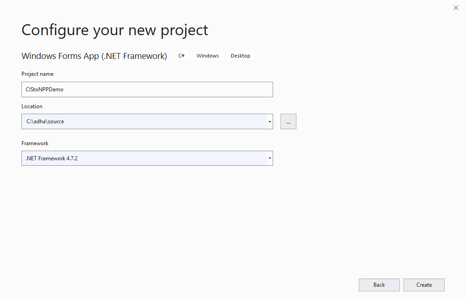466x300 pixels.
Task: Click Create to finish project setup
Action: click(424, 284)
